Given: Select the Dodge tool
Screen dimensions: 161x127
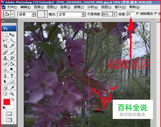Looking at the screenshot, I should 12,69.
